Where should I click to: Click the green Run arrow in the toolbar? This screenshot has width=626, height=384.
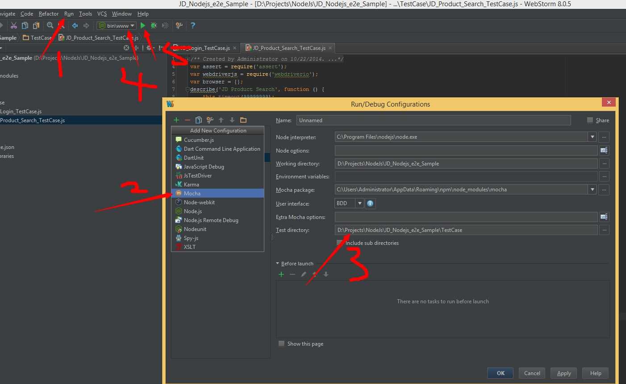[x=143, y=25]
